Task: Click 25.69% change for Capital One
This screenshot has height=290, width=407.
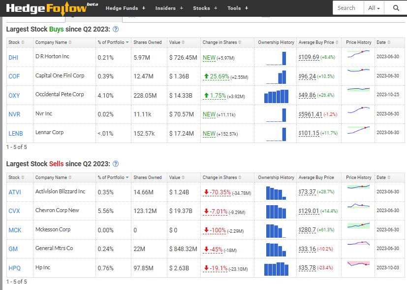Action: [216, 76]
